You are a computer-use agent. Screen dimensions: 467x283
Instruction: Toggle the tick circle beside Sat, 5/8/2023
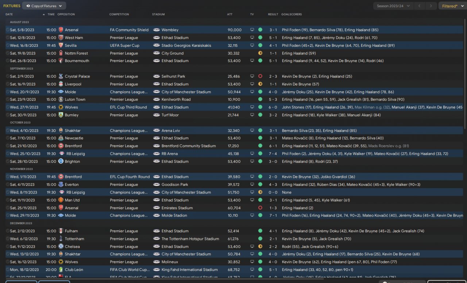coord(8,30)
